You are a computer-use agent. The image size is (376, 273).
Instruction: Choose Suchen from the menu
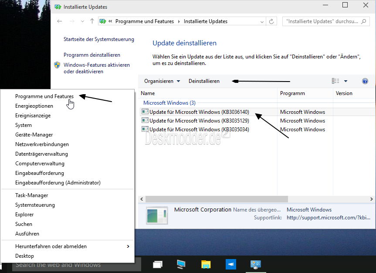point(24,224)
